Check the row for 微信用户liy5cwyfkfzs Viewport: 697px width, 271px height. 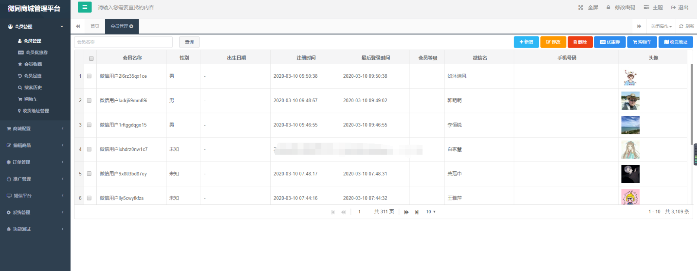89,198
